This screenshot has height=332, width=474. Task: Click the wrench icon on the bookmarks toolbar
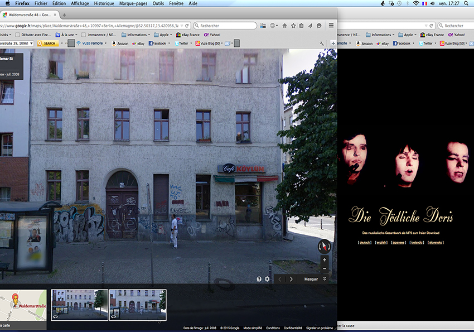click(x=321, y=44)
